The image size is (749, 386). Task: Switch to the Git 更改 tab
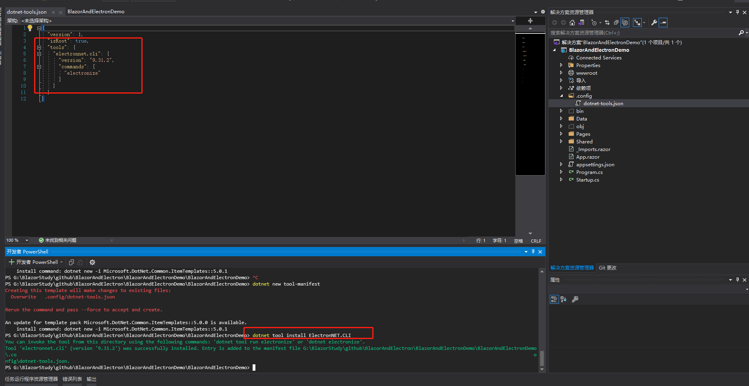[607, 268]
